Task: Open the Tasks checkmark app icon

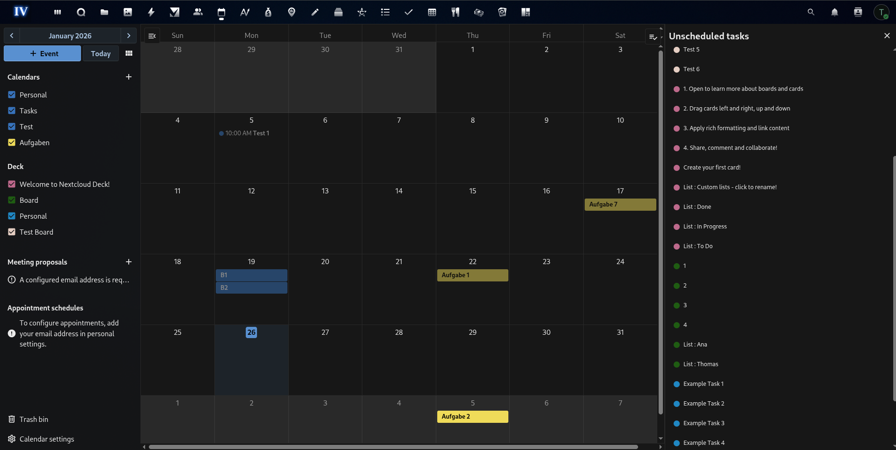Action: [x=409, y=12]
